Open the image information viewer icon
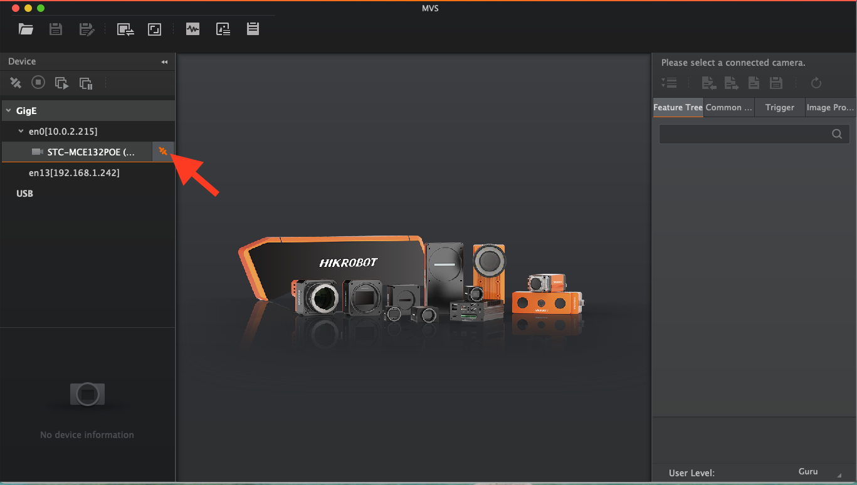Image resolution: width=857 pixels, height=485 pixels. [223, 29]
